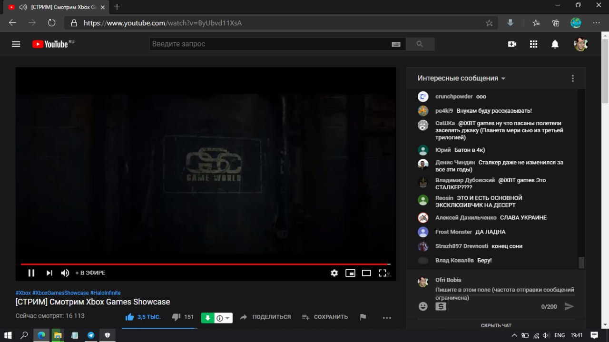Open the browser collections icon
The width and height of the screenshot is (609, 342).
556,23
